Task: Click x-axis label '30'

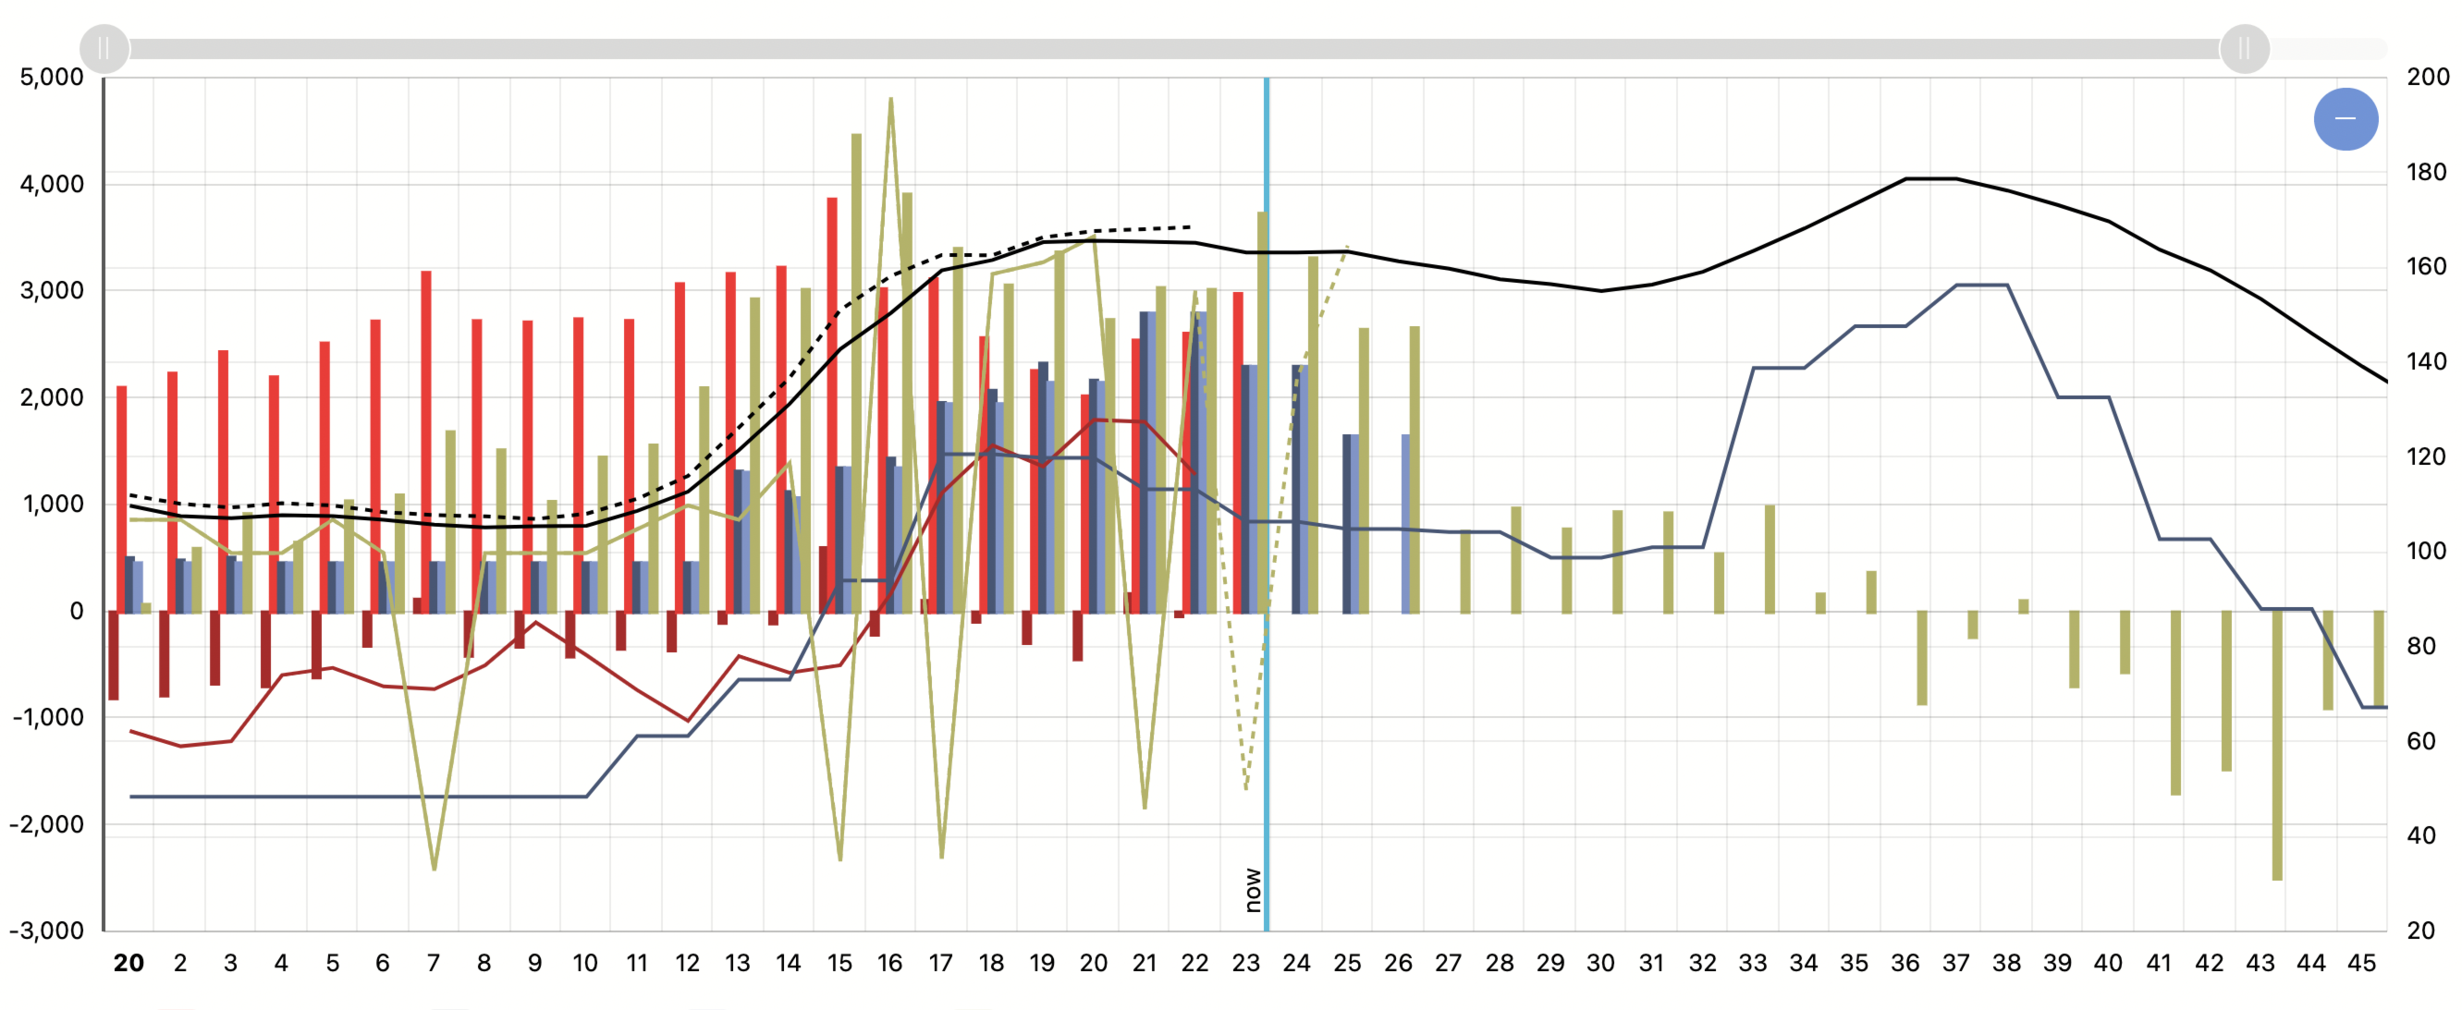Action: (1601, 963)
